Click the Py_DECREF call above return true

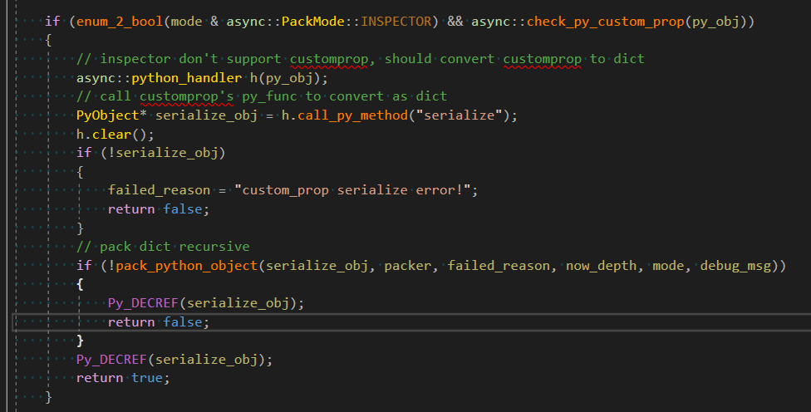(174, 359)
